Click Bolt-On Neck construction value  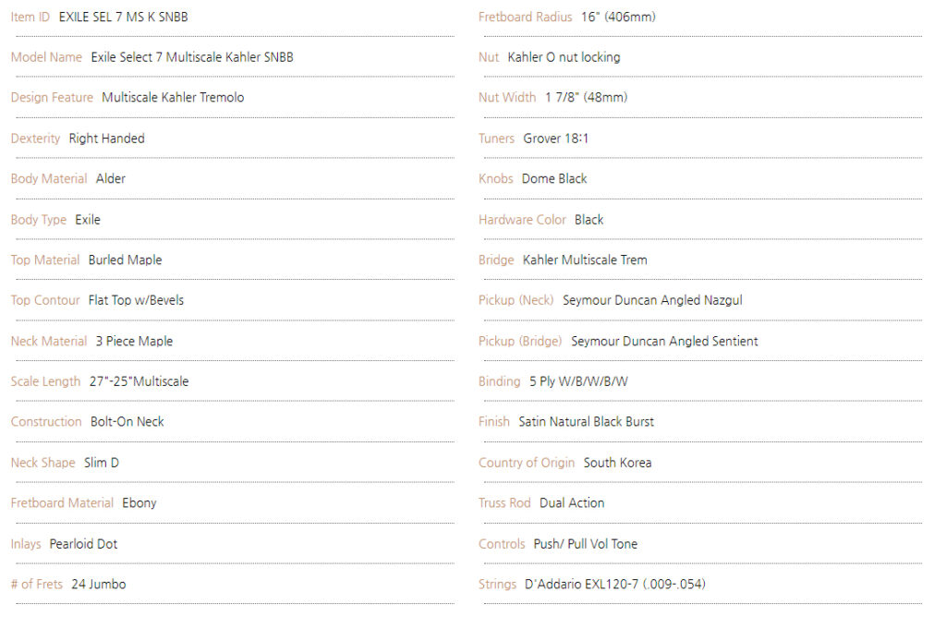[x=127, y=422]
